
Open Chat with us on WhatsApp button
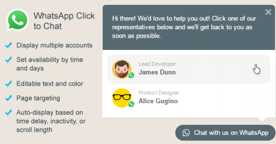[225, 133]
